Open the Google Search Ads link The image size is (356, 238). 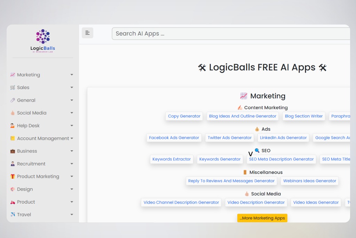pyautogui.click(x=332, y=138)
